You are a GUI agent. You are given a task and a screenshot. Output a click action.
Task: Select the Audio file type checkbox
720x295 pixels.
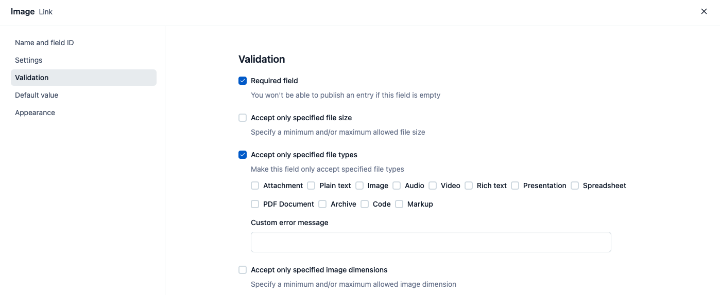(397, 186)
